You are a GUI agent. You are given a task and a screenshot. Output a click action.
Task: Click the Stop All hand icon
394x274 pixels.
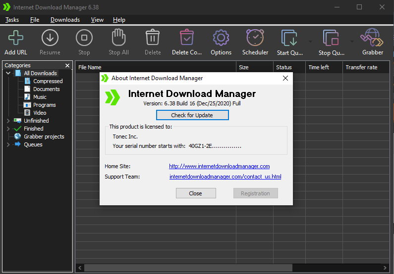[x=118, y=38]
